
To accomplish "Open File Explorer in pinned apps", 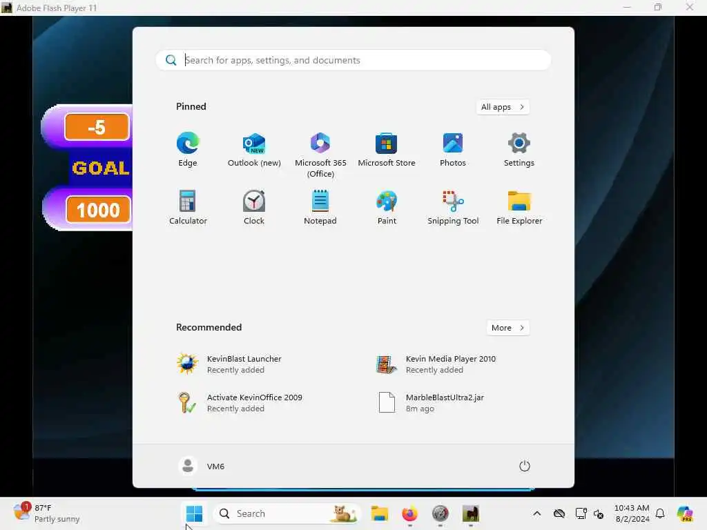I will (519, 207).
